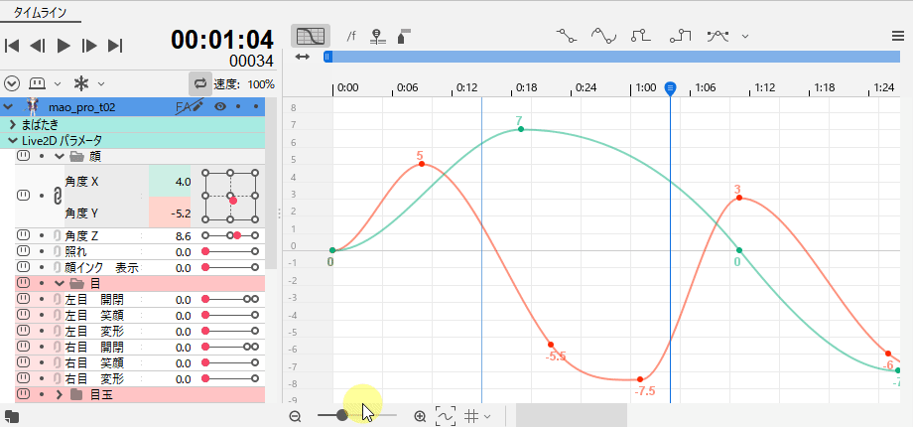Select the smooth Bezier curve type icon
The height and width of the screenshot is (427, 913).
[603, 36]
